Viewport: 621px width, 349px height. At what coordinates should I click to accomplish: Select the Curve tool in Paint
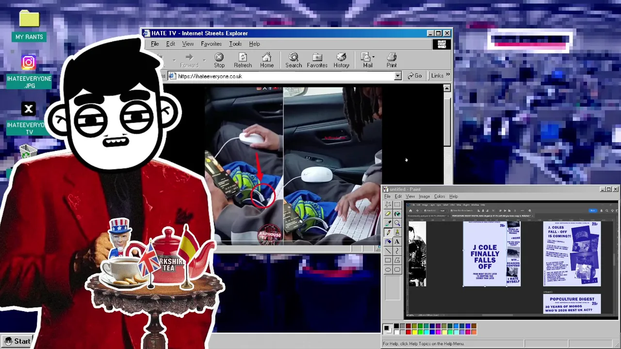click(397, 251)
